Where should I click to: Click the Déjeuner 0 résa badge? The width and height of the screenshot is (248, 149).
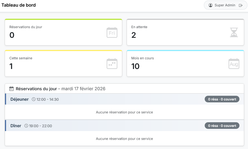click(222, 99)
